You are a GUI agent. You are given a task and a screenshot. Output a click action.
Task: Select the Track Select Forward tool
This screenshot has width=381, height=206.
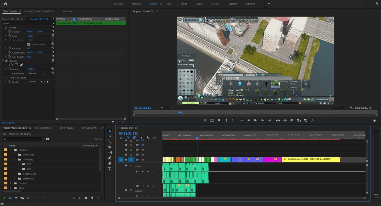pos(110,136)
